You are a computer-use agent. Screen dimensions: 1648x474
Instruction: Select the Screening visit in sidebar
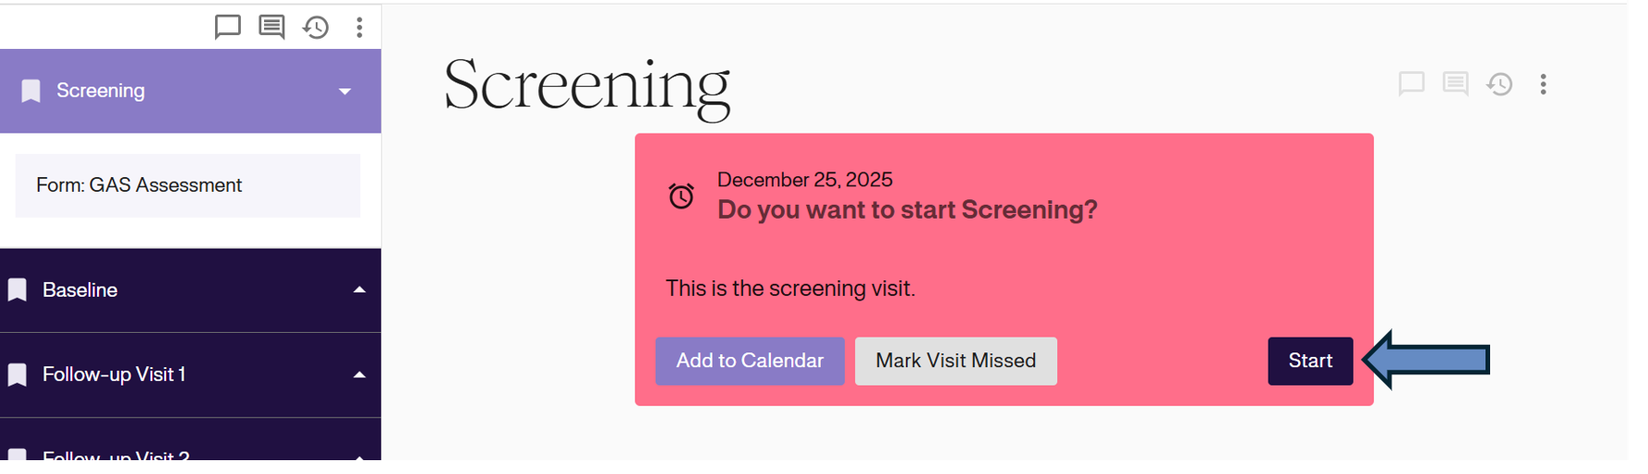coord(102,90)
